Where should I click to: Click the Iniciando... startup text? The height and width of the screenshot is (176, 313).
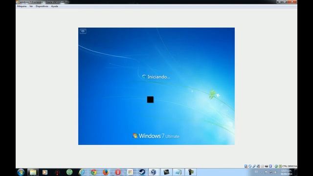pos(158,77)
